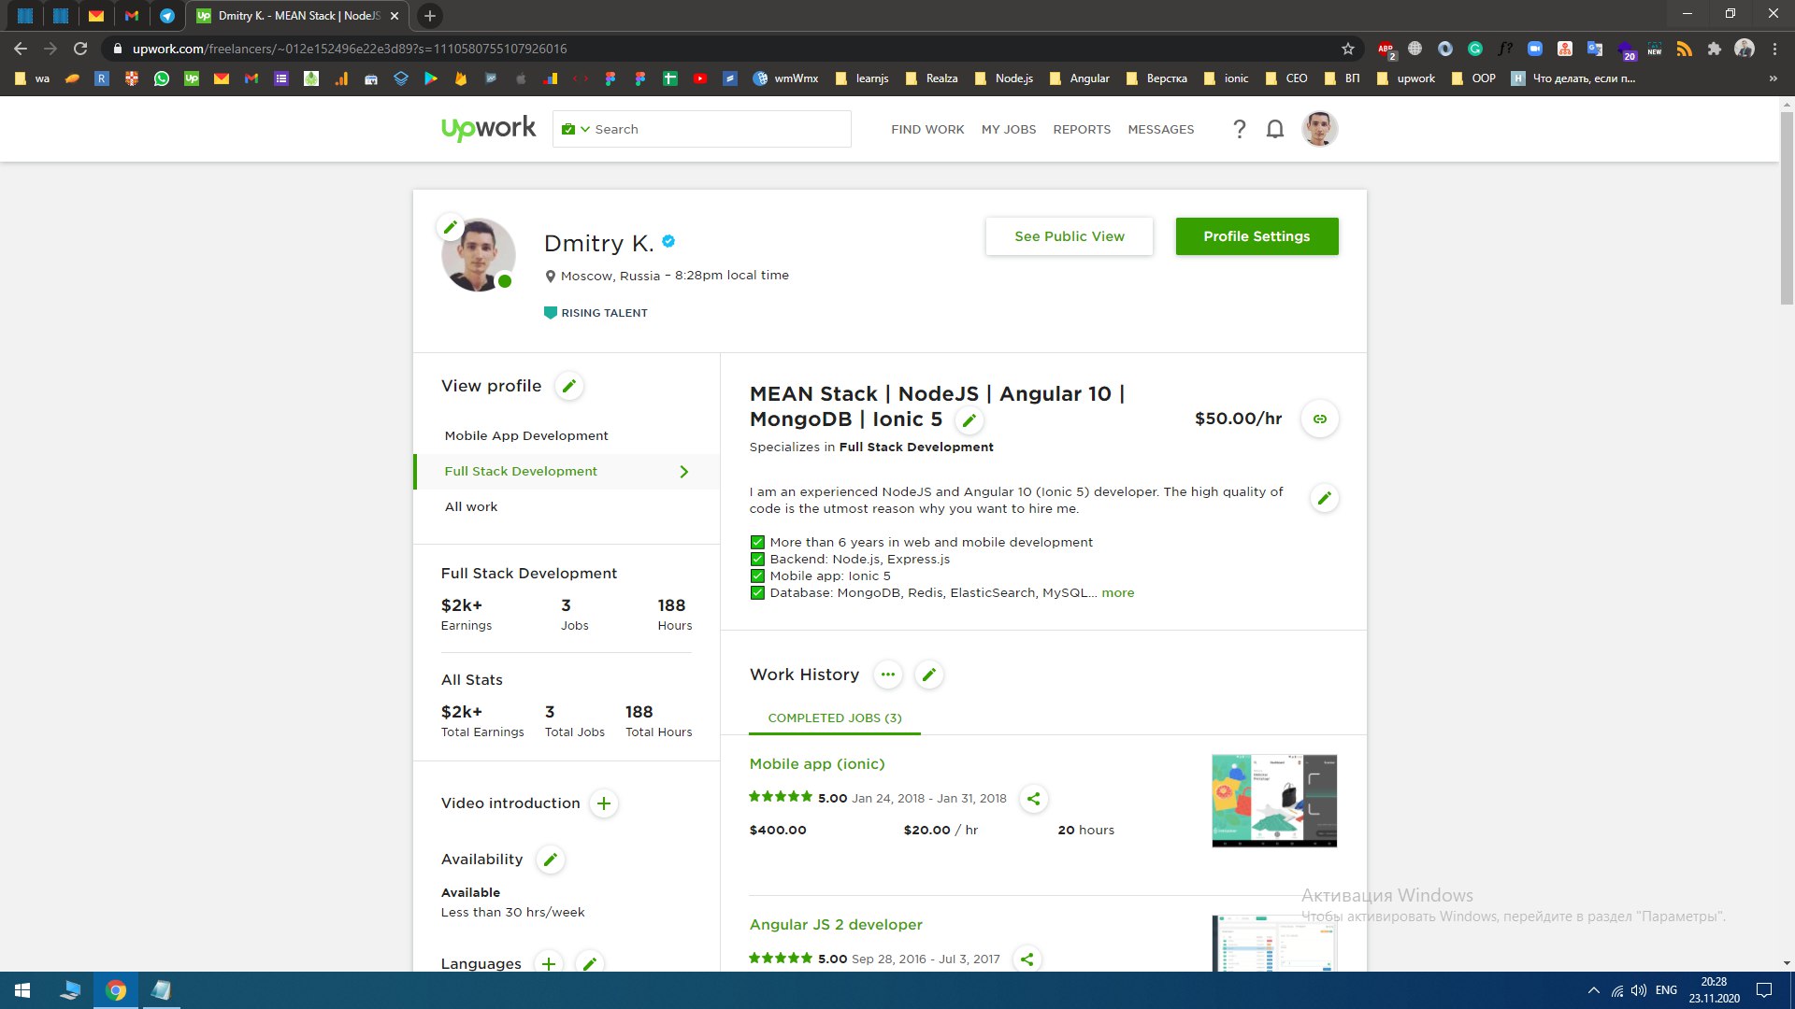Select Mobile App Development profile
Screen dimensions: 1795x1009
pos(526,436)
